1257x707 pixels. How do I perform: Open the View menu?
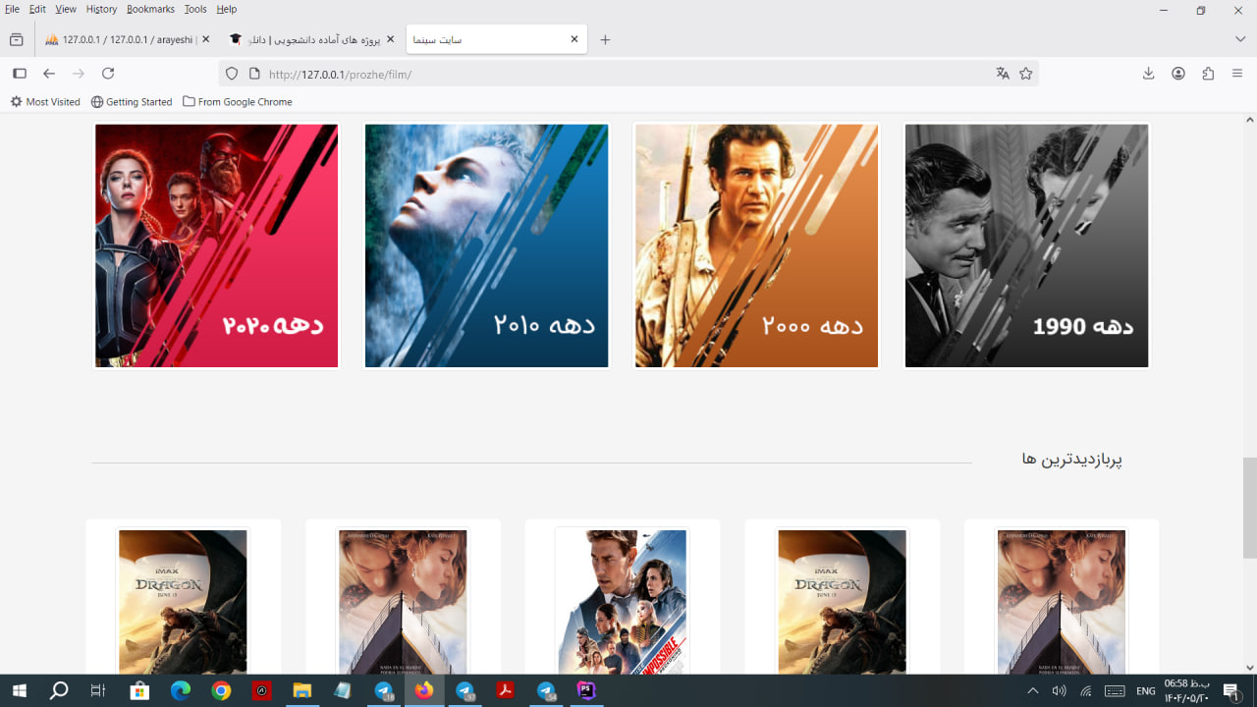pyautogui.click(x=66, y=9)
